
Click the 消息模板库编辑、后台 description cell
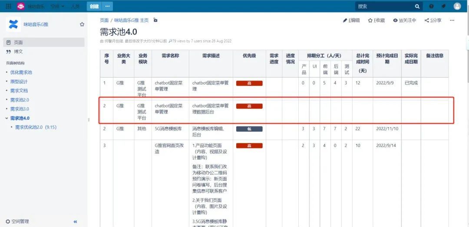point(211,132)
